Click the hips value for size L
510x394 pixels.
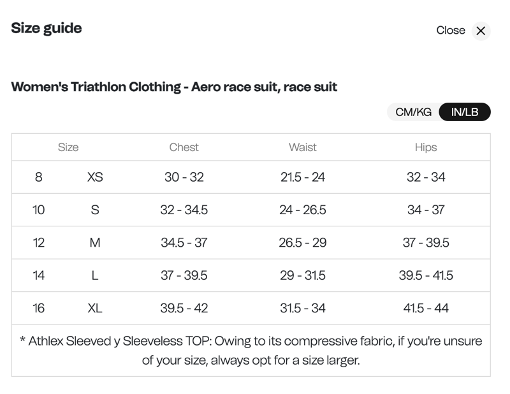[x=426, y=275]
